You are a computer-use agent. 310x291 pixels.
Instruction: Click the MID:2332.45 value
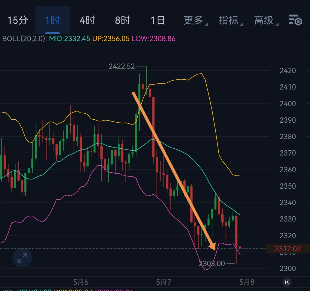pyautogui.click(x=69, y=39)
